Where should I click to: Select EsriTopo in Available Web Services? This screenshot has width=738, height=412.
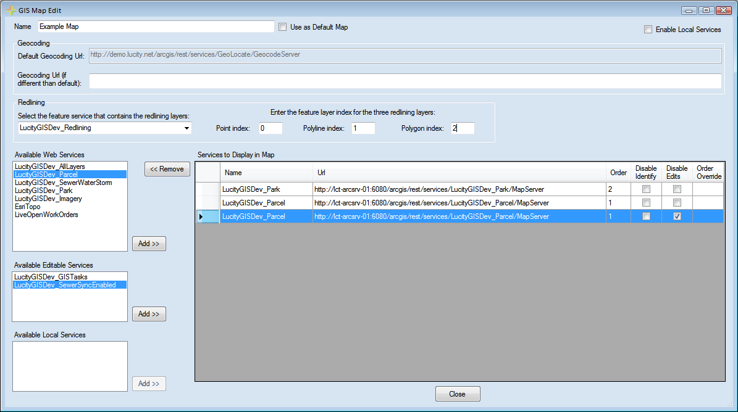[x=27, y=207]
